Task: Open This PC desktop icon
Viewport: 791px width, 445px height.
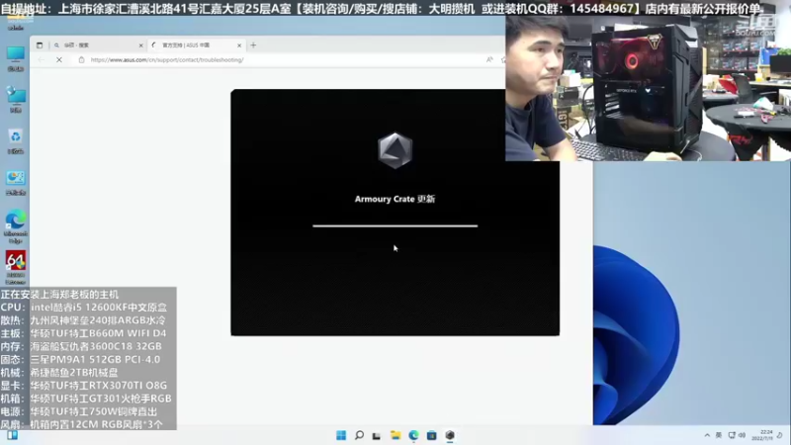Action: (x=16, y=58)
